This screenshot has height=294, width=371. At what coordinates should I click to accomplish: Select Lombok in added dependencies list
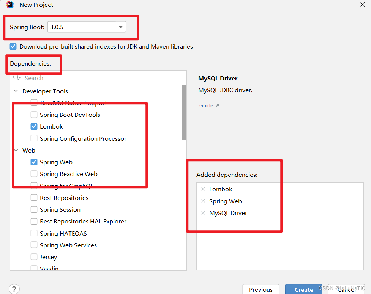coord(221,189)
